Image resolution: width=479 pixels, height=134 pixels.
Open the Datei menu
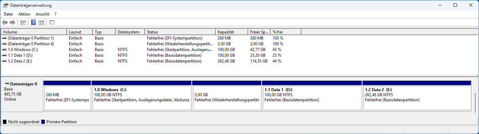tap(8, 14)
